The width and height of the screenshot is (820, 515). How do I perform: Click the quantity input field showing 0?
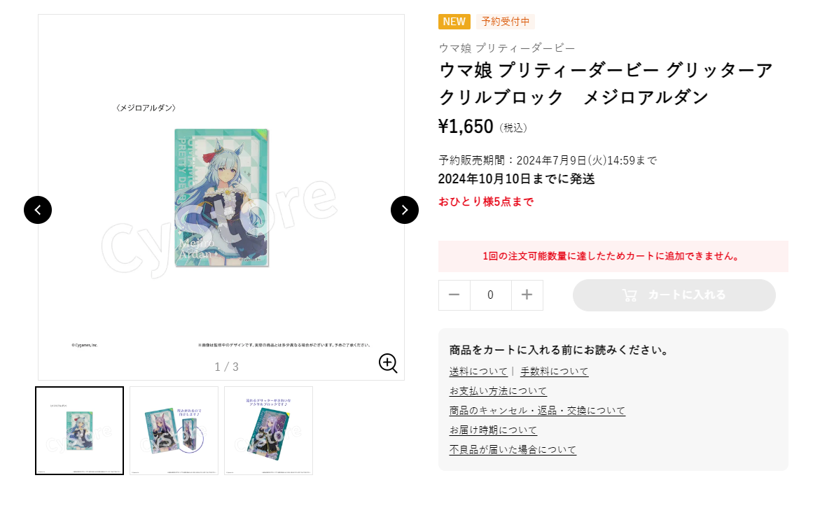point(491,295)
